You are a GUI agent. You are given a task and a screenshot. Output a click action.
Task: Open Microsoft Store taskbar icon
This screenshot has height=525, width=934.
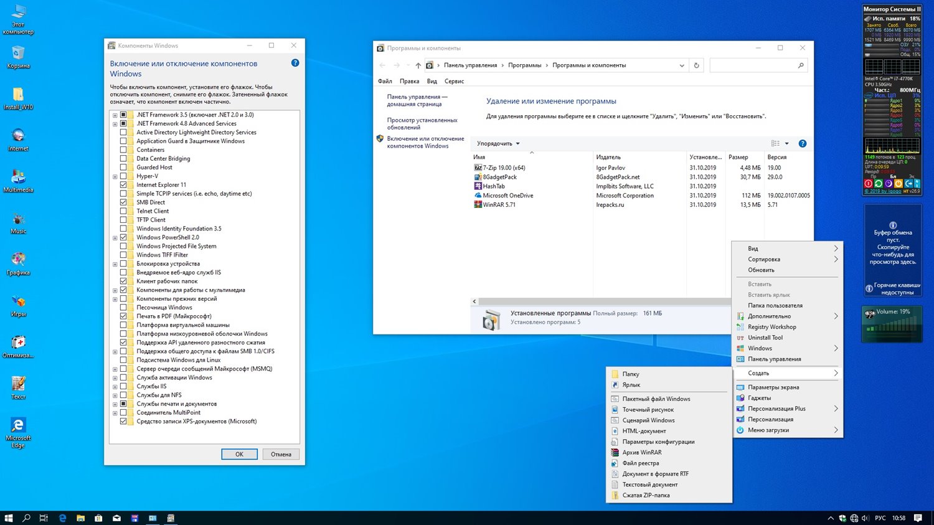(98, 518)
